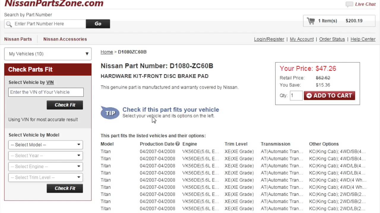Click Check Fit button under VIN field
Viewport: 380px width, 213px height.
tap(65, 105)
